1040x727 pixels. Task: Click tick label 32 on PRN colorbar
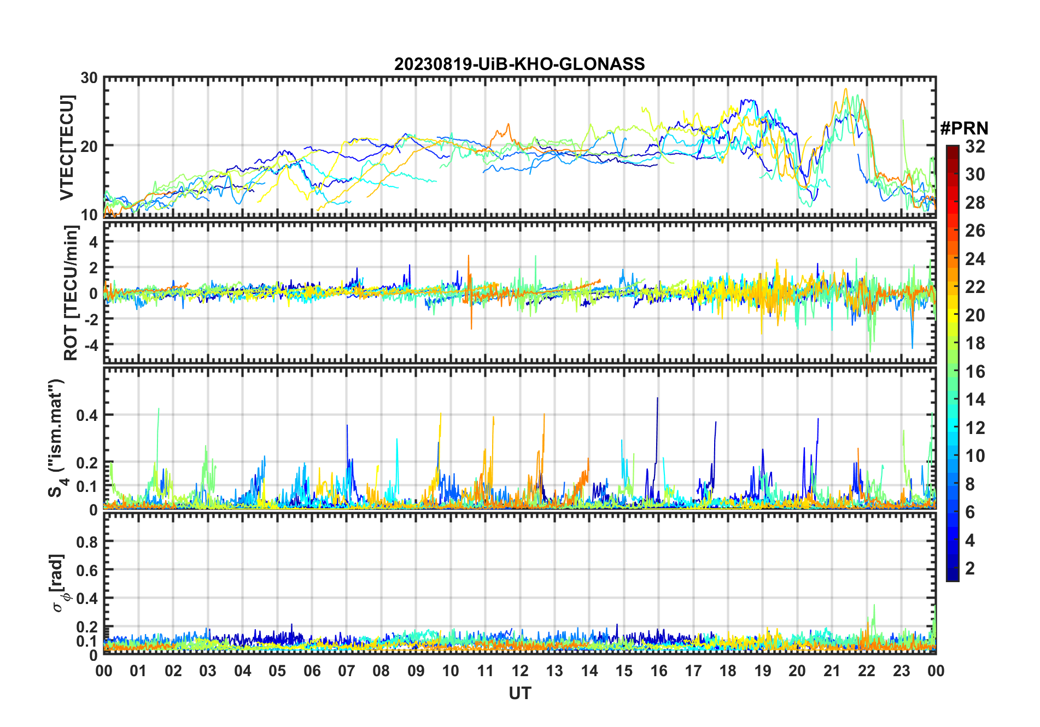pos(975,146)
